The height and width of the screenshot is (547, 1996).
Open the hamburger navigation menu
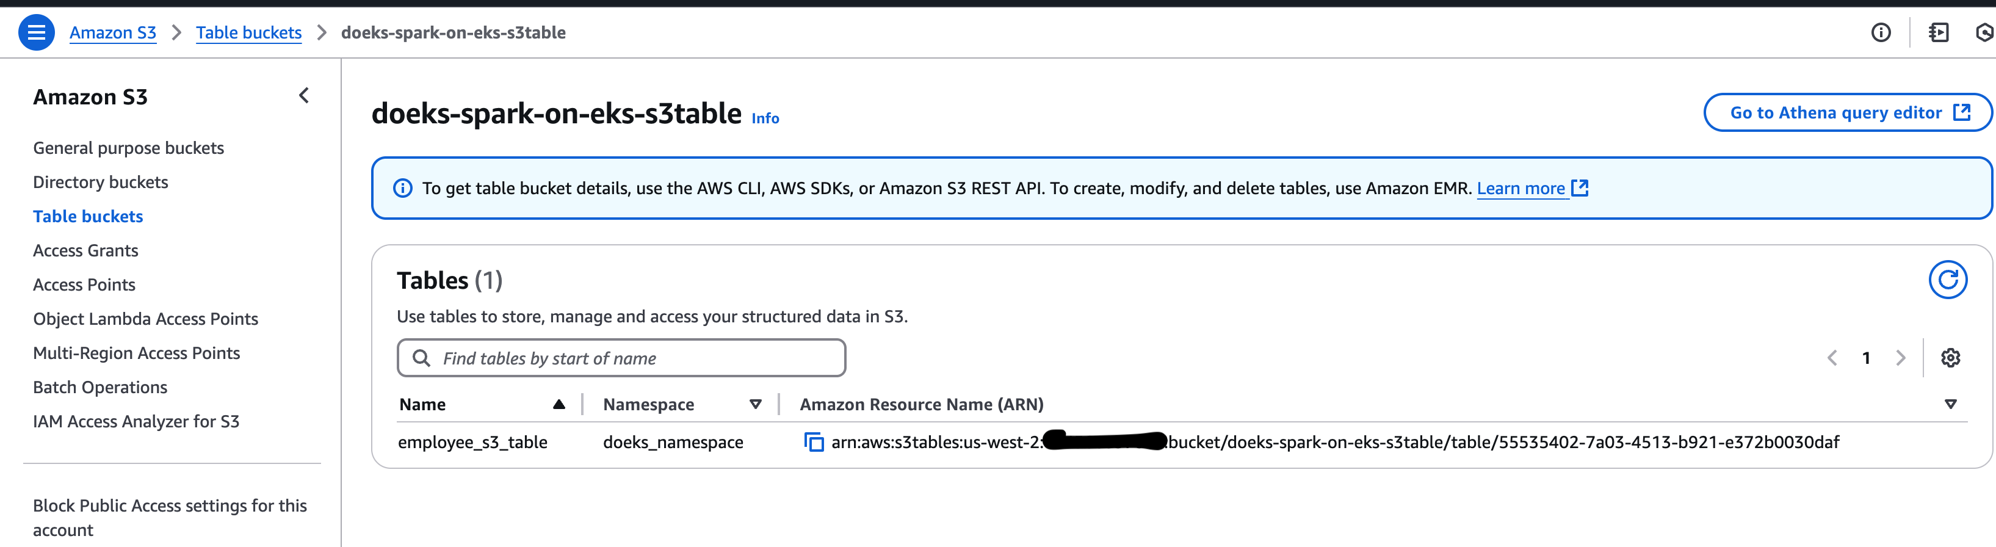tap(35, 32)
